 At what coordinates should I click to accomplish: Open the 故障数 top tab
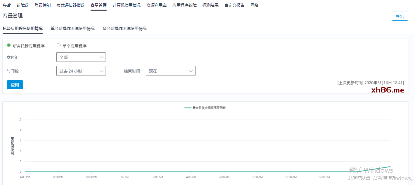pyautogui.click(x=23, y=5)
